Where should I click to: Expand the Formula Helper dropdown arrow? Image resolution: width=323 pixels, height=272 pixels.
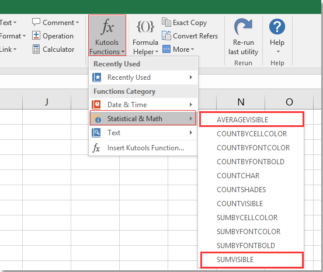click(x=157, y=52)
